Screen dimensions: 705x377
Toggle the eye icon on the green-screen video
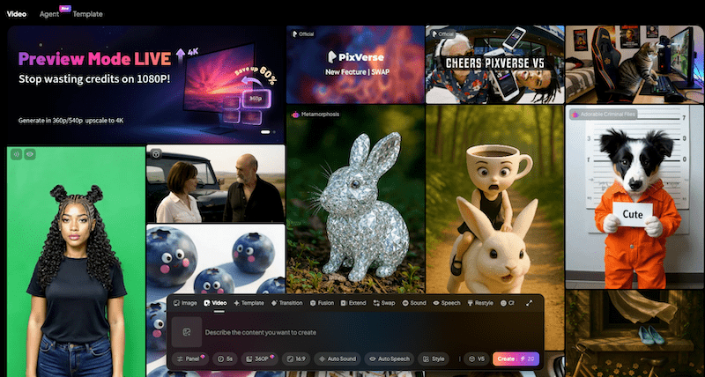point(30,154)
